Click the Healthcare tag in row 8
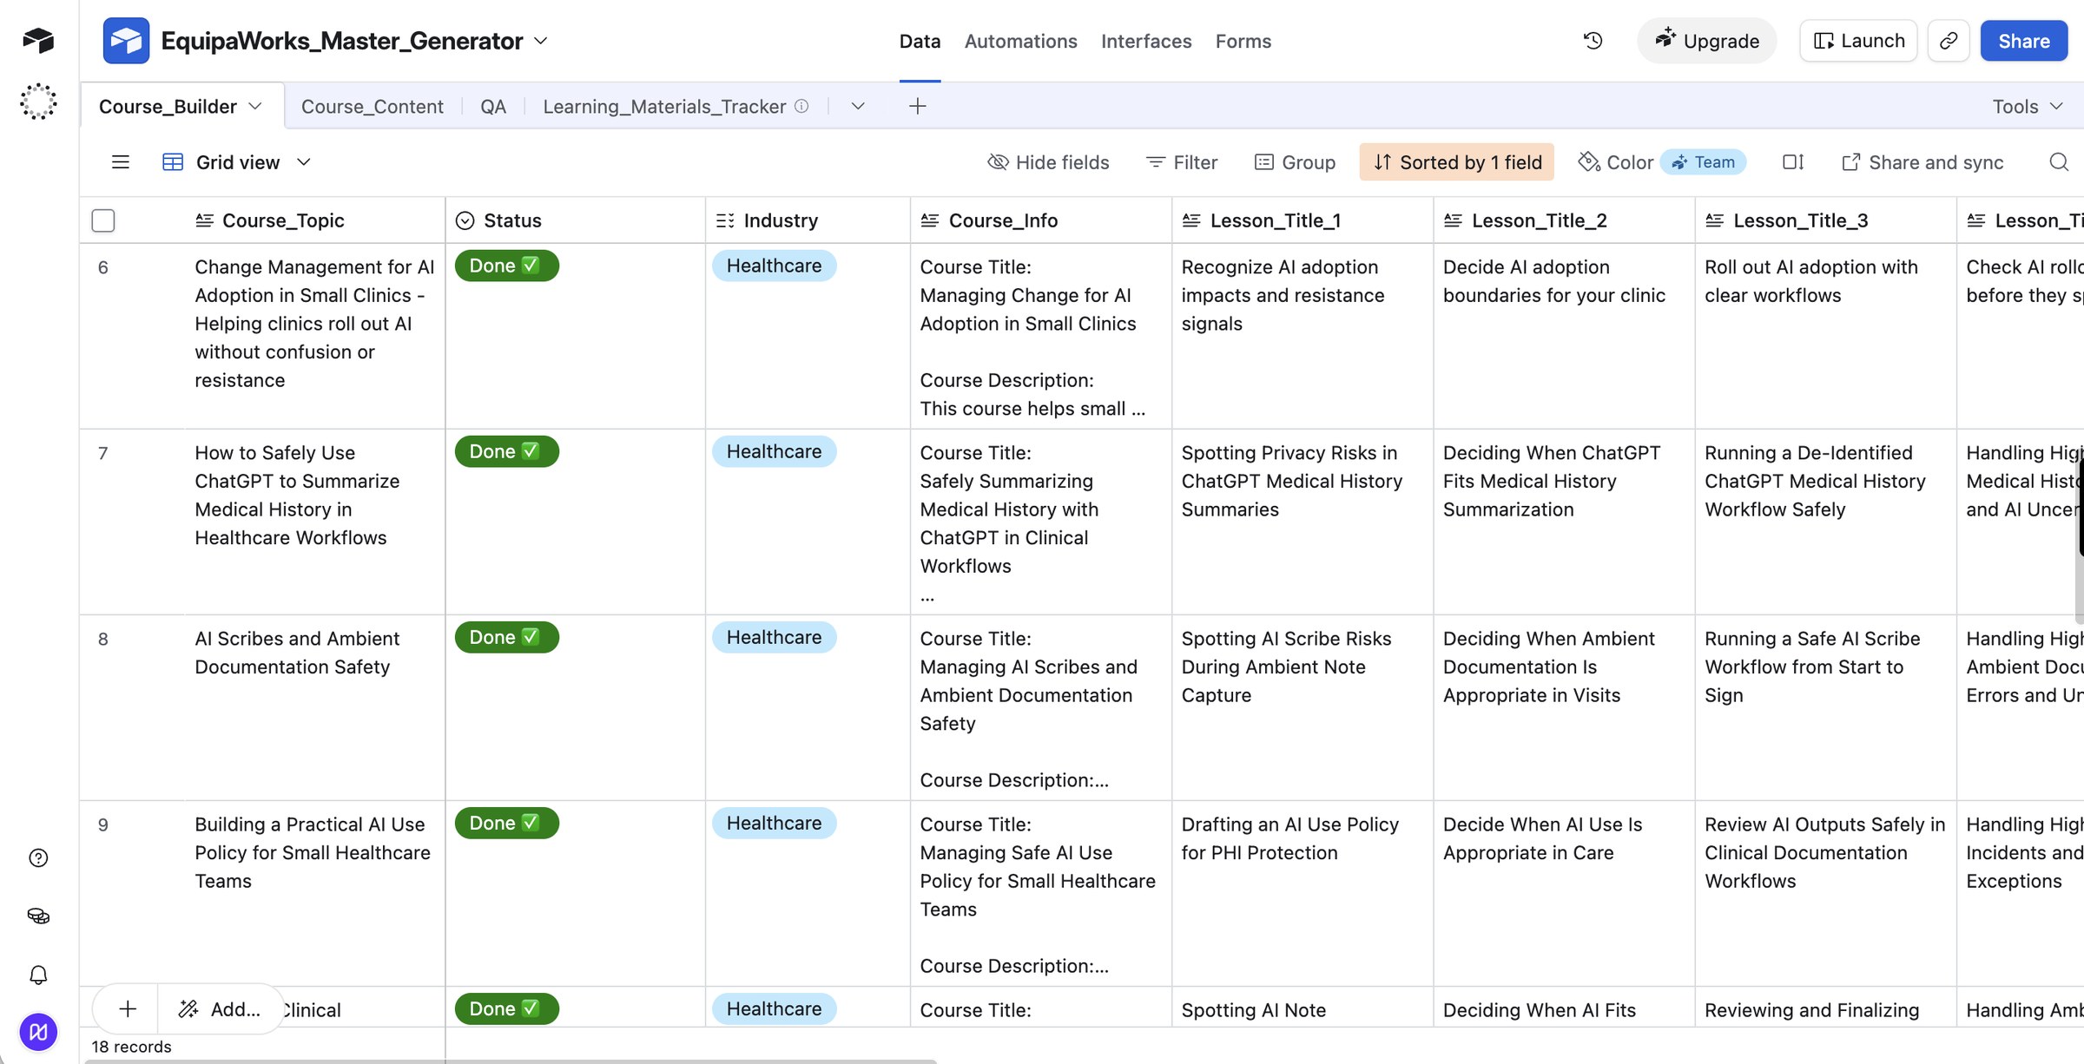Screen dimensions: 2084x1064 tap(774, 637)
